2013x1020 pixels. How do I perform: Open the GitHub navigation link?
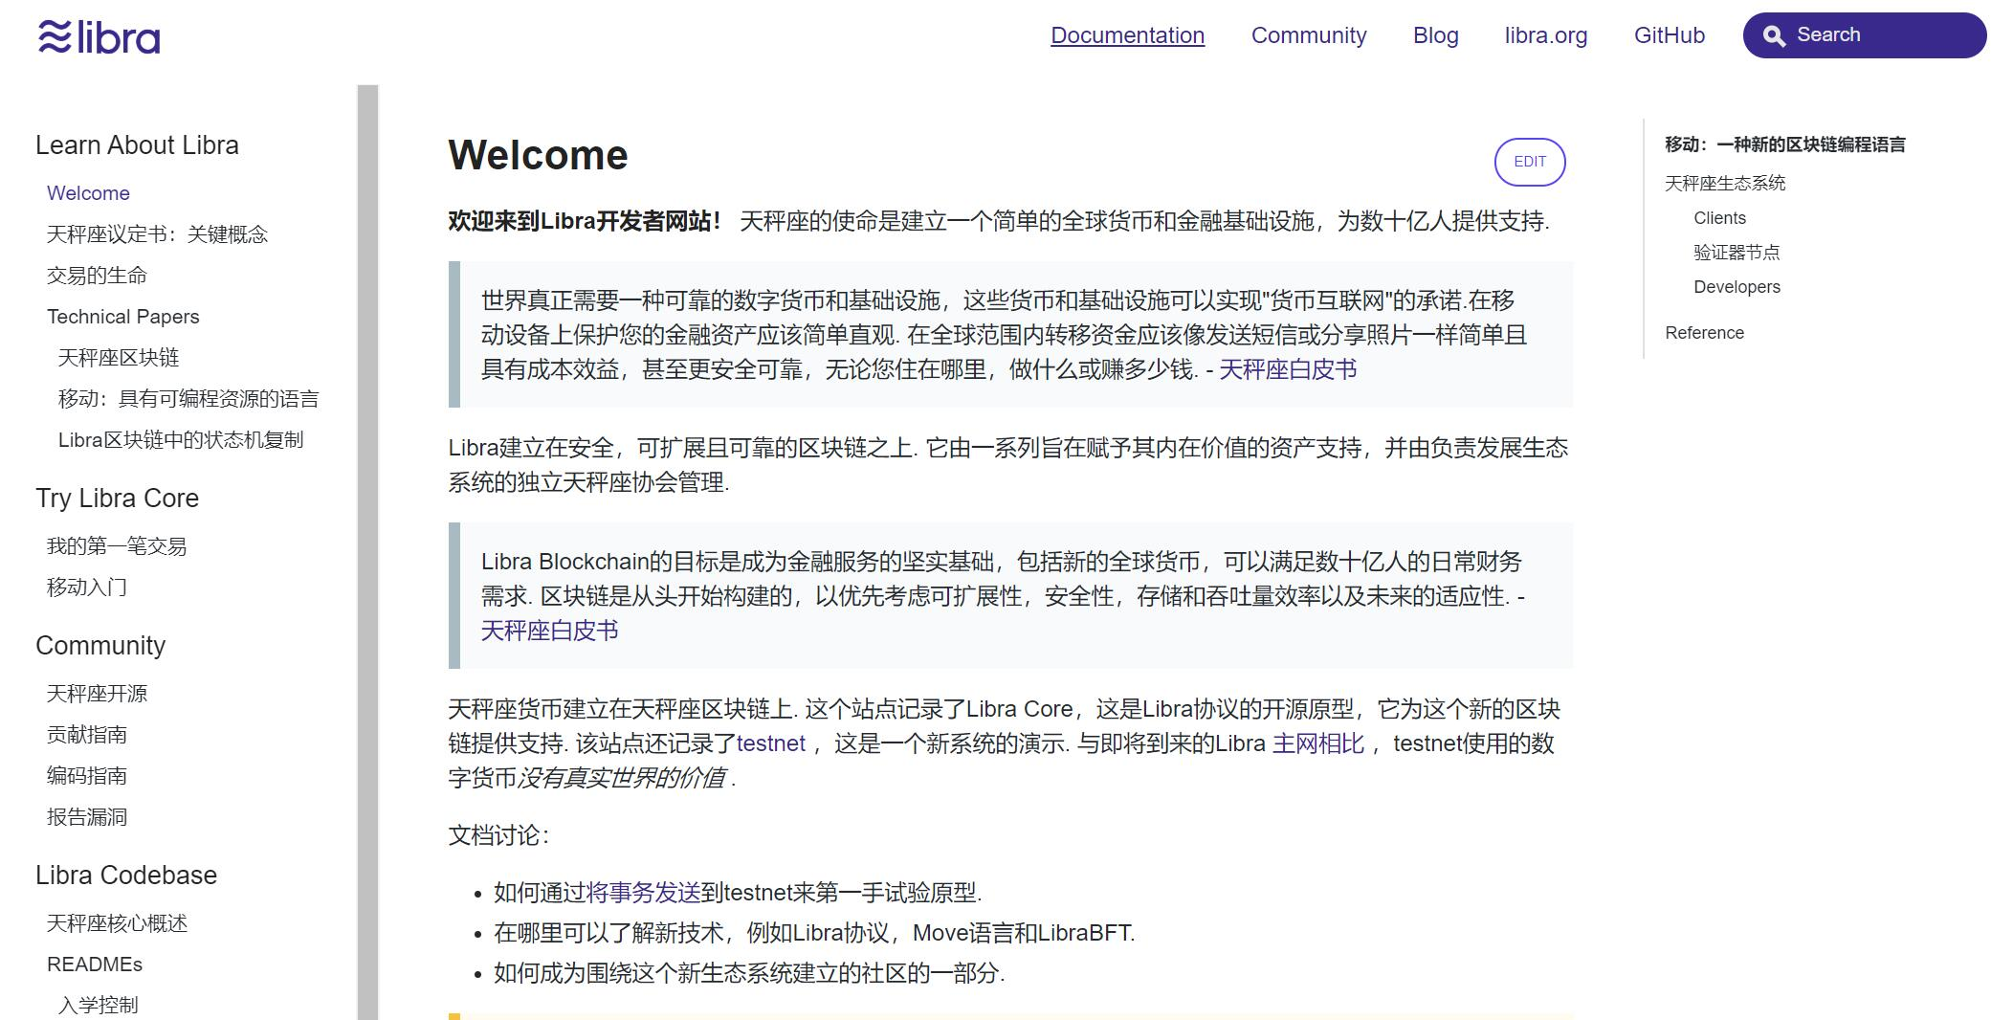[x=1670, y=35]
